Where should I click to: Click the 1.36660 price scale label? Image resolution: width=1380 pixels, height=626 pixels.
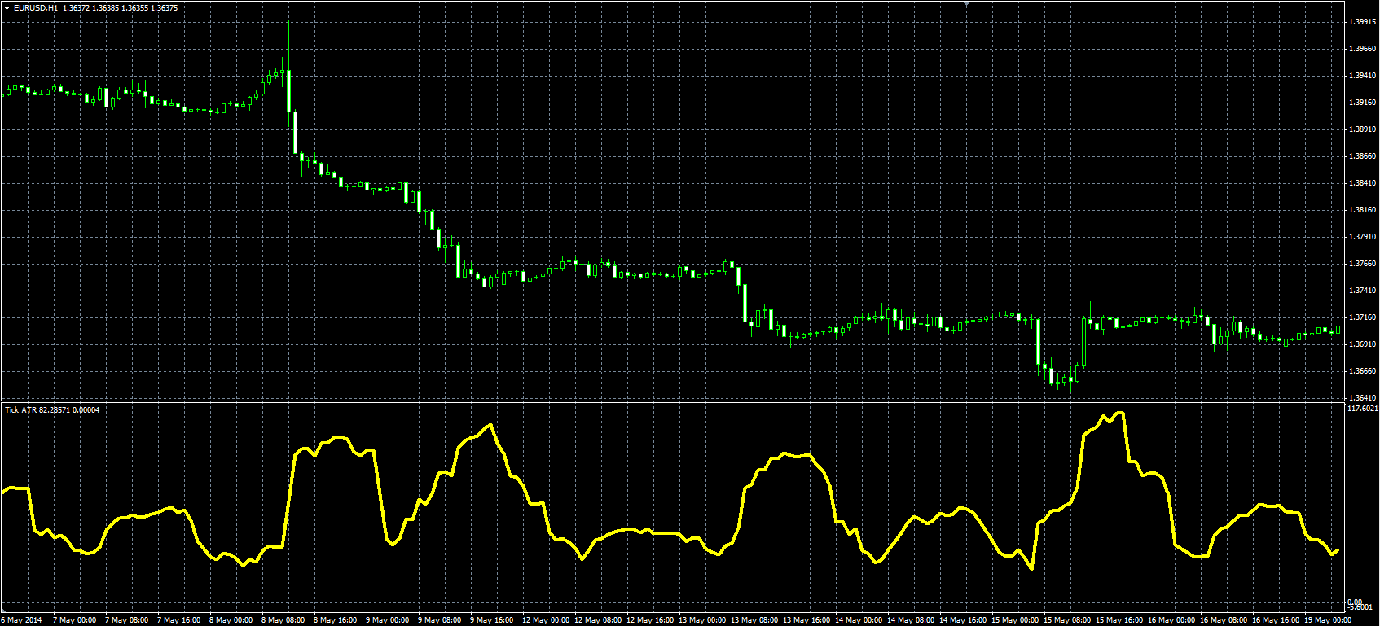click(1362, 371)
